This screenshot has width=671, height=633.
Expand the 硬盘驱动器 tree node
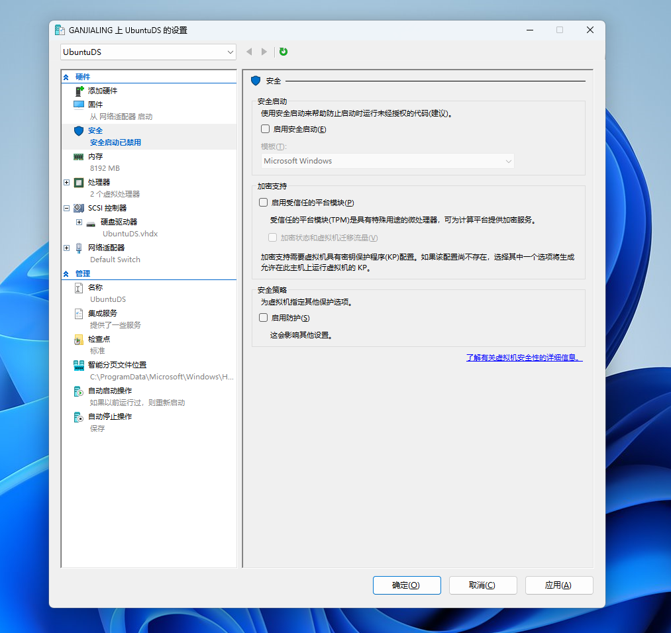click(79, 222)
